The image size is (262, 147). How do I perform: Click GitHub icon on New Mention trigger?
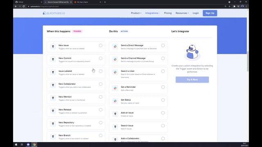pyautogui.click(x=53, y=98)
